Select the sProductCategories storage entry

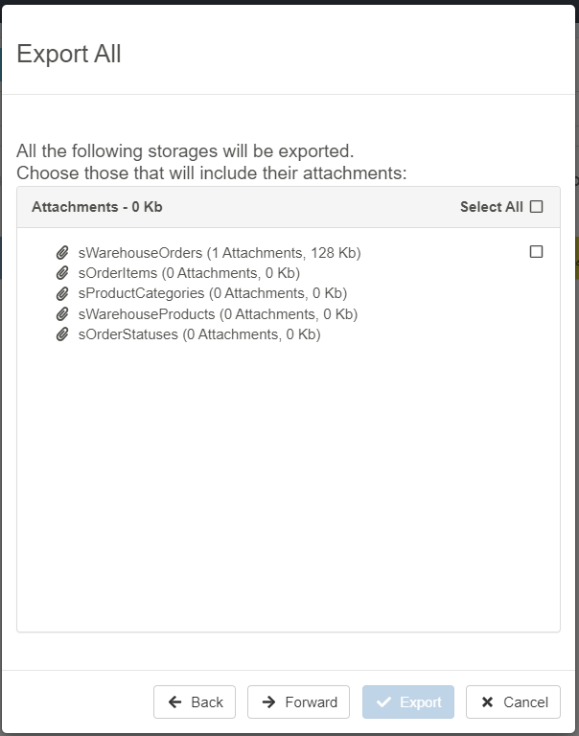[212, 293]
